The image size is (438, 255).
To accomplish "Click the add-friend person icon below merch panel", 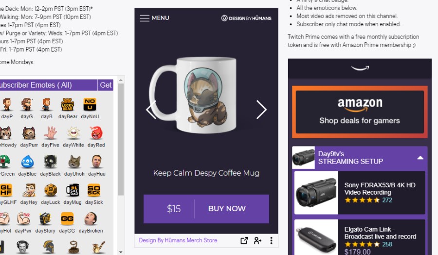I will click(x=257, y=240).
